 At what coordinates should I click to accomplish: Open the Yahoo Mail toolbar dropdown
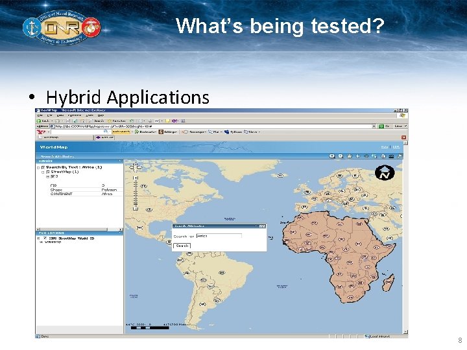[215, 132]
